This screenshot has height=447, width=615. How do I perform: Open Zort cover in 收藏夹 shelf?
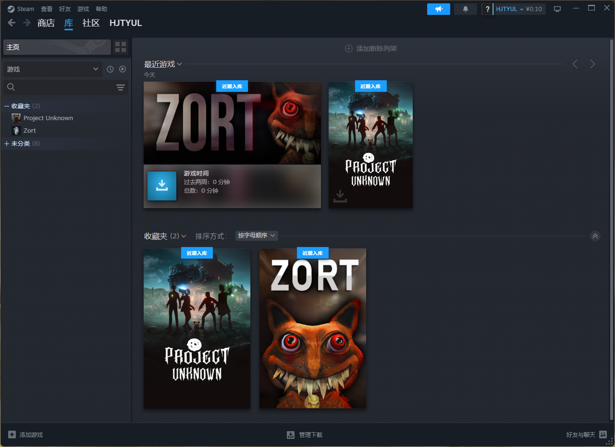313,329
